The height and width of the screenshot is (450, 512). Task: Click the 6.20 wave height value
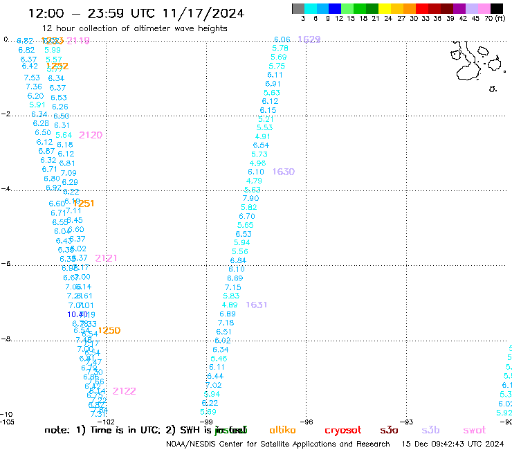tap(35, 96)
